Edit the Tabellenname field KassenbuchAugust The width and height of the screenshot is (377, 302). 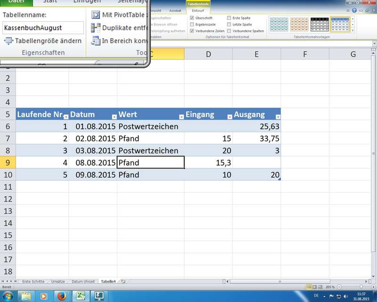point(43,28)
